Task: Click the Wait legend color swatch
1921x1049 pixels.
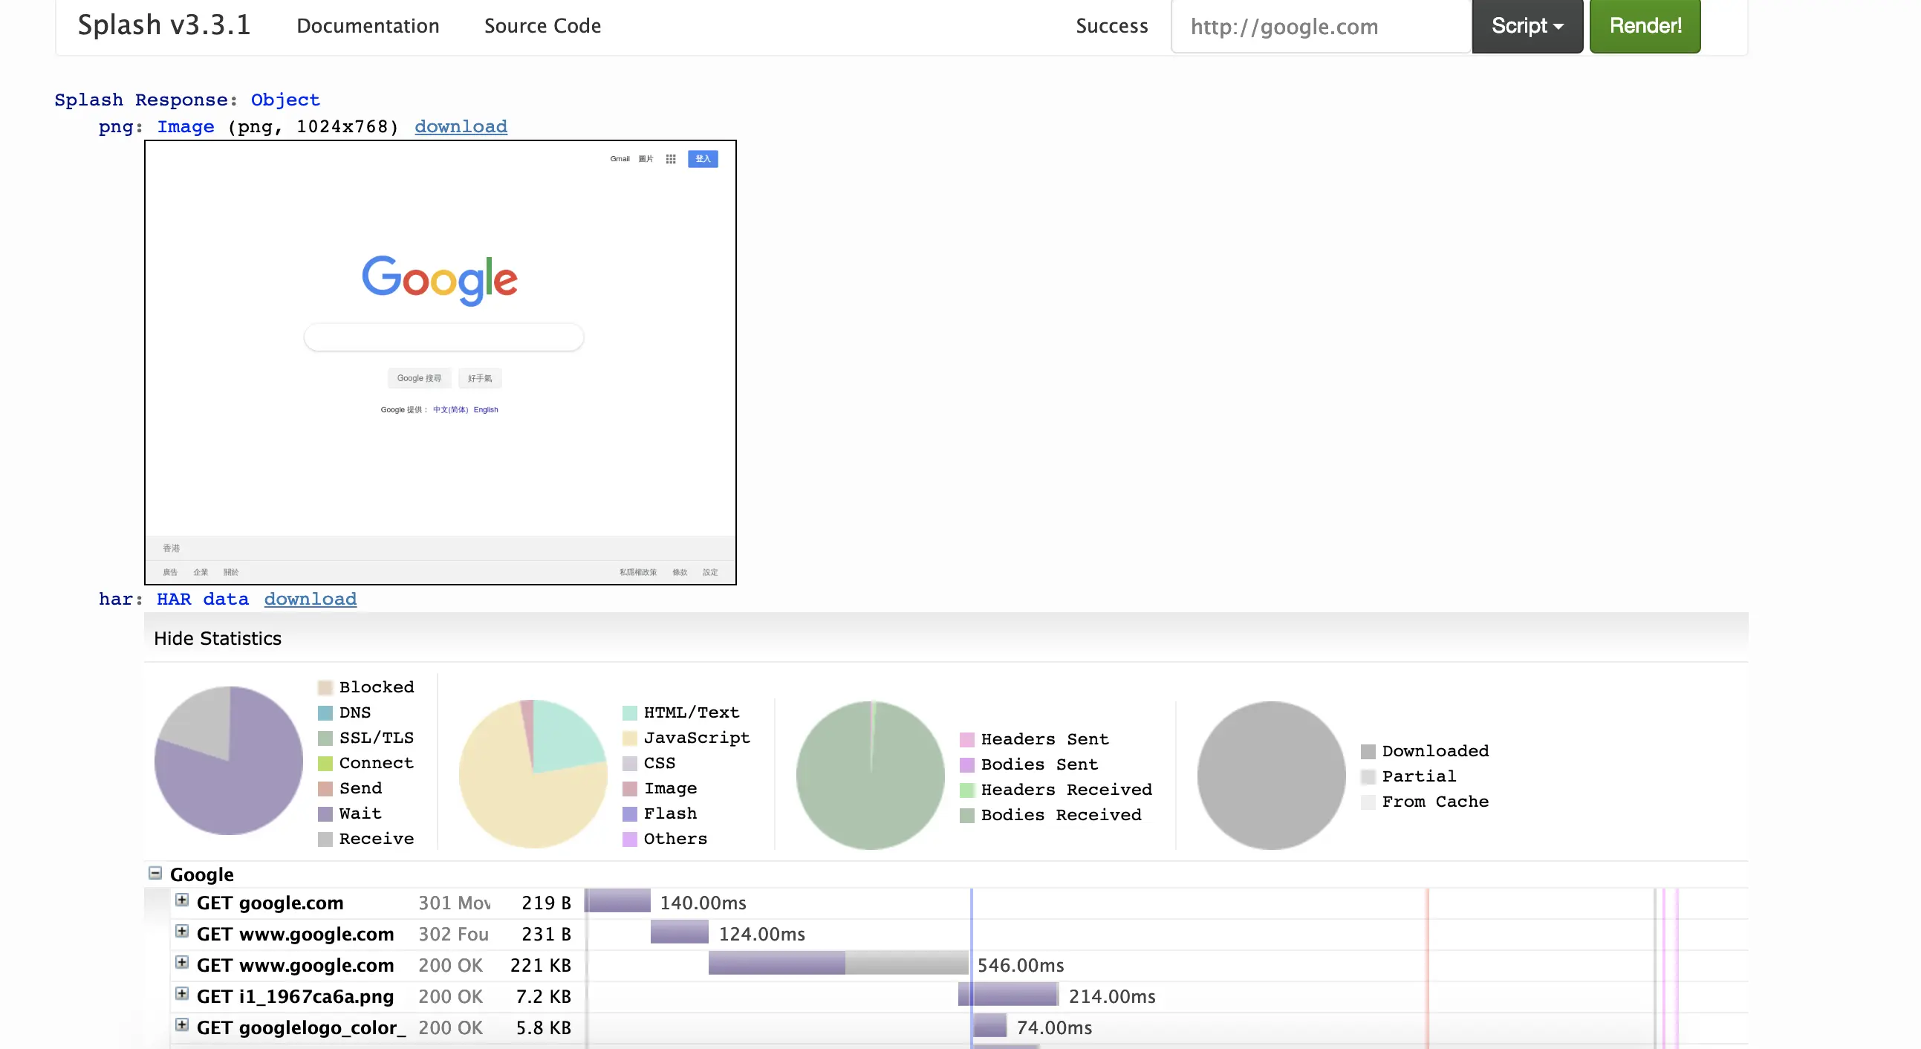Action: click(325, 814)
